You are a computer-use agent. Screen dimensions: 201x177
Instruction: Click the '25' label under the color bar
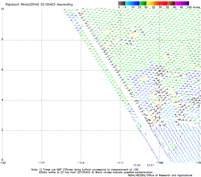(x=153, y=7)
